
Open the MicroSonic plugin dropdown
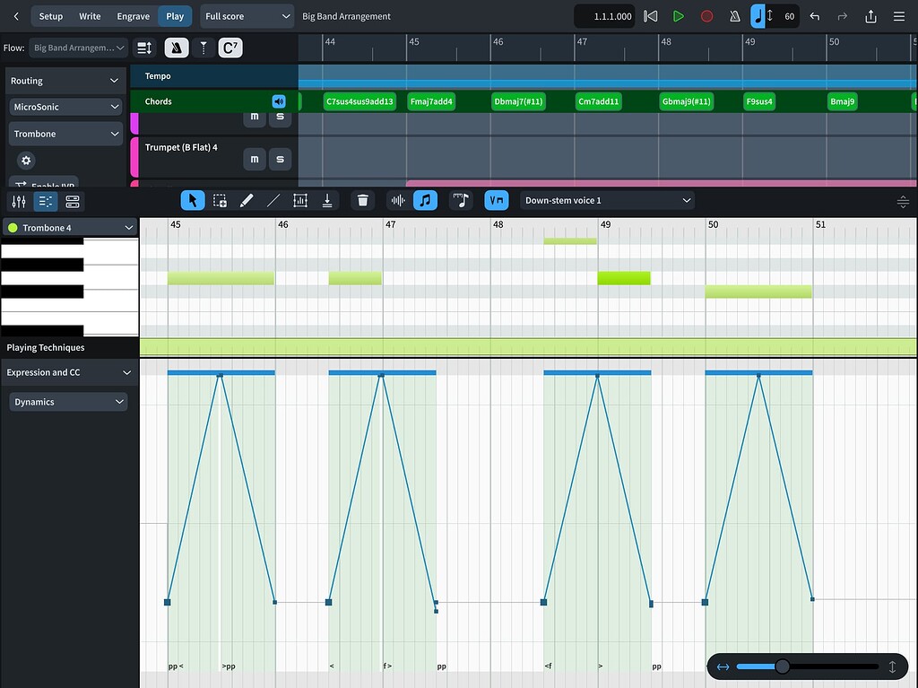(65, 106)
